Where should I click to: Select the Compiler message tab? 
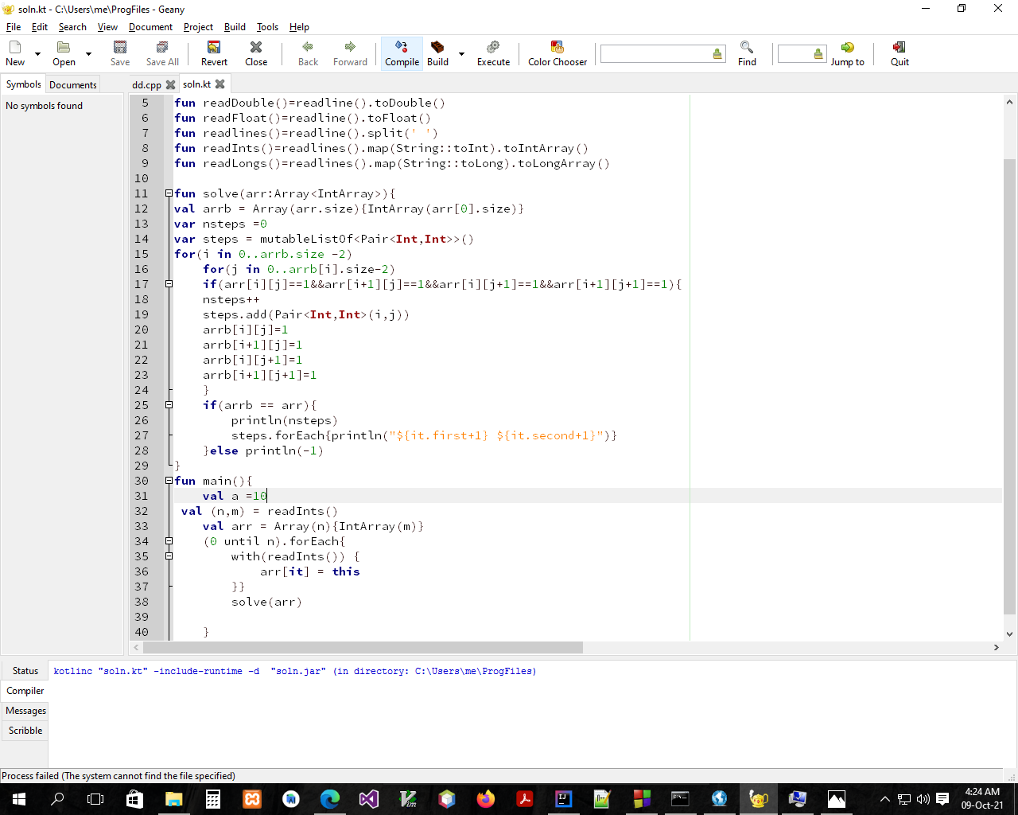tap(25, 691)
